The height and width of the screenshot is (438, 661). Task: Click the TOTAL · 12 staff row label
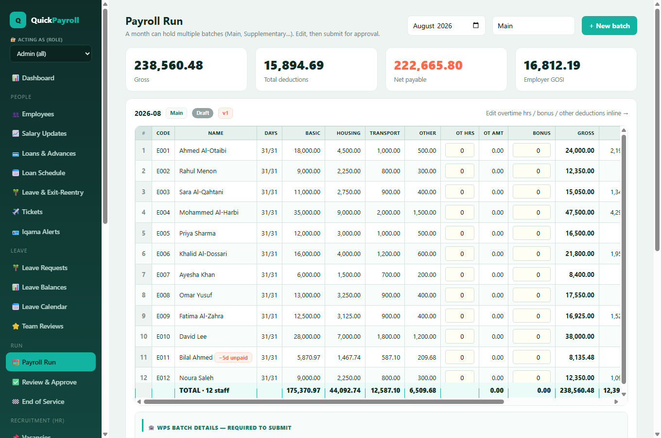(204, 390)
